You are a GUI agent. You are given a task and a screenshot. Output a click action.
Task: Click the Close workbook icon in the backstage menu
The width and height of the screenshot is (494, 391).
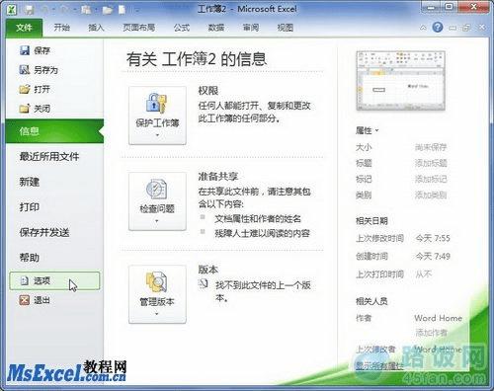(x=25, y=109)
